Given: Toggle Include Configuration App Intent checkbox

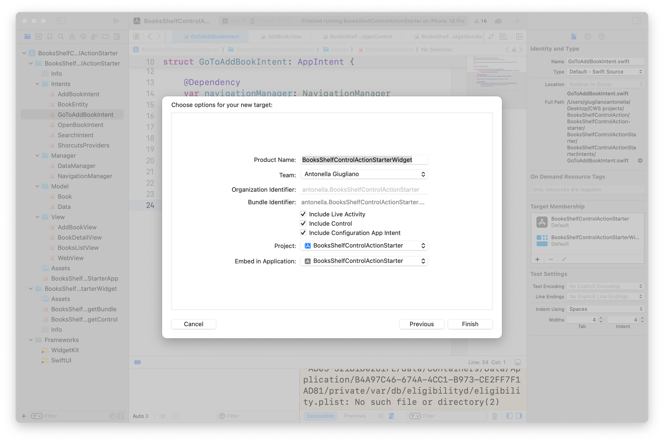Looking at the screenshot, I should 303,233.
